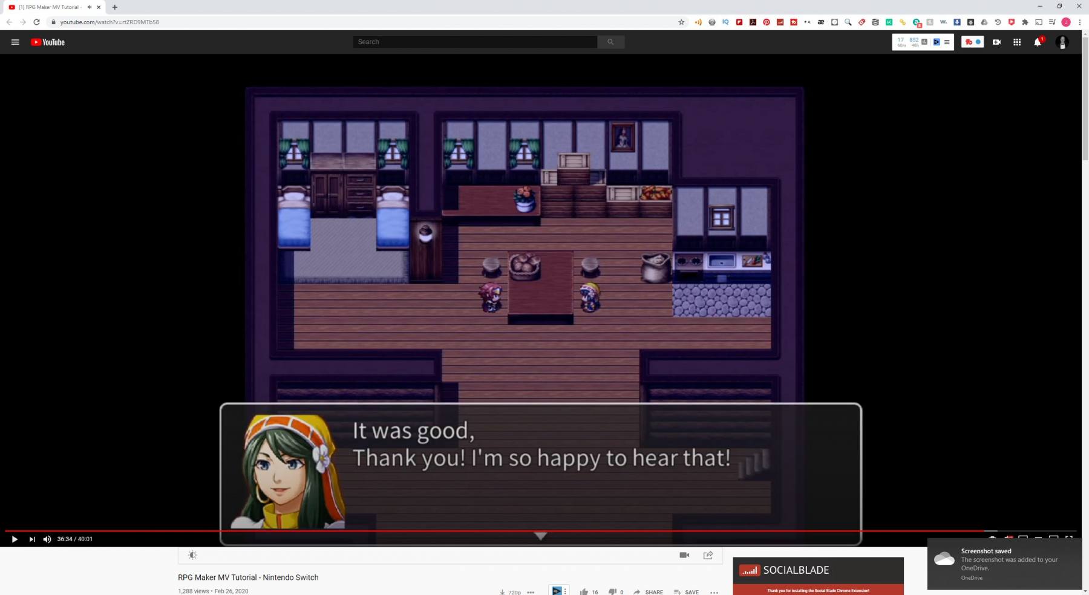The width and height of the screenshot is (1089, 595).
Task: Bookmark this page with star icon
Action: pos(681,22)
